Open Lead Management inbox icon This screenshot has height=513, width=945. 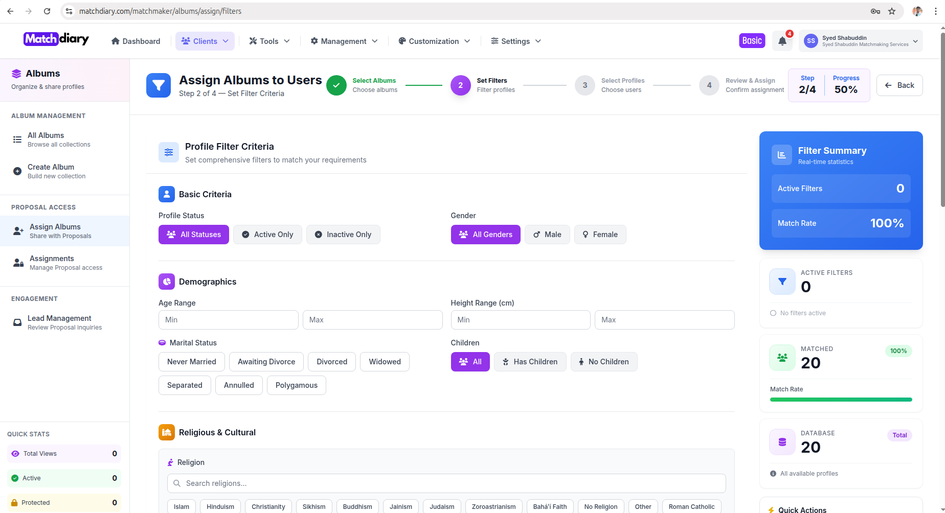point(17,322)
